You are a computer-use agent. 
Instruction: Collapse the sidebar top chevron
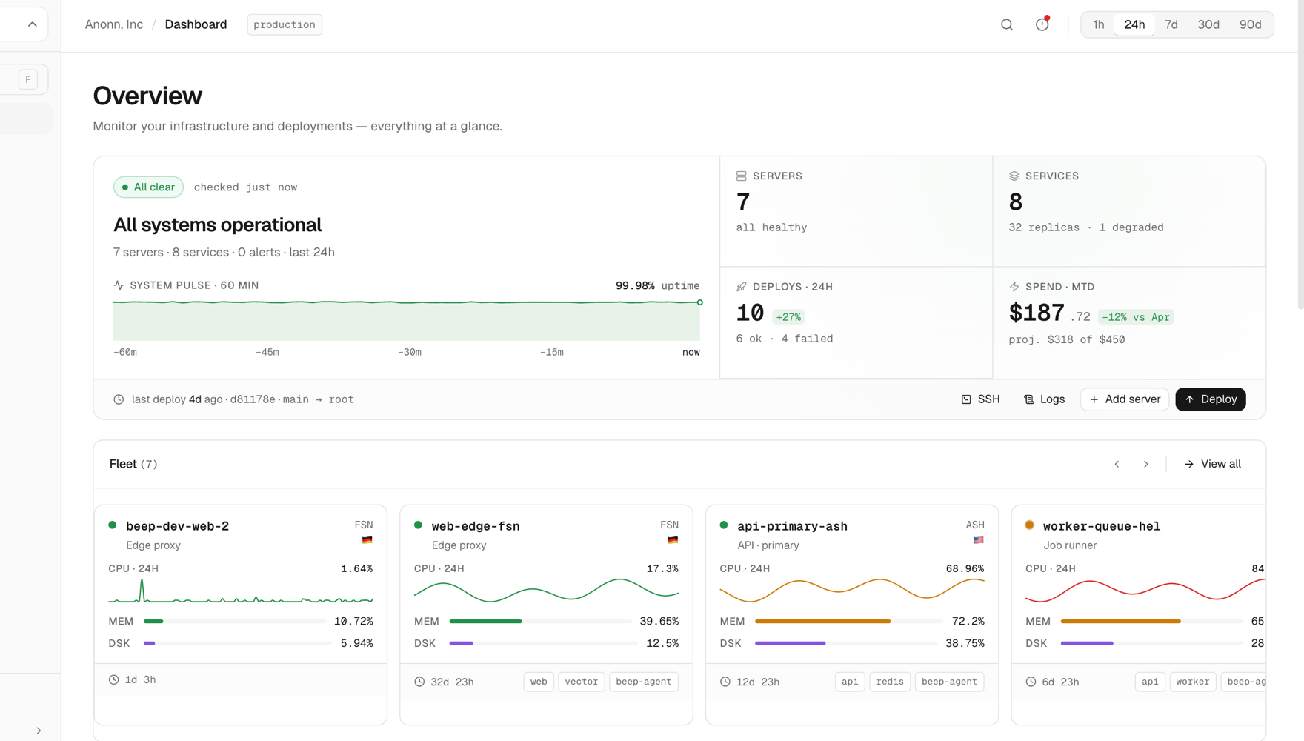pos(33,24)
